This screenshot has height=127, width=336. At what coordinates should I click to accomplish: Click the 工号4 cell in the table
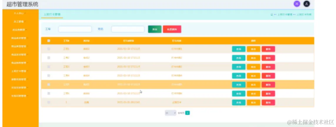pos(66,76)
